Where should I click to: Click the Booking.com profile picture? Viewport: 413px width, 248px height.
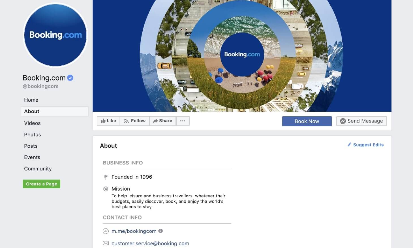pyautogui.click(x=55, y=35)
